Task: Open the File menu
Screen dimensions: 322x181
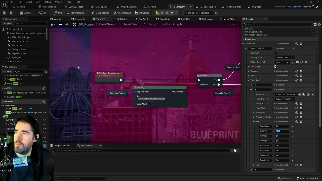Action: click(13, 2)
